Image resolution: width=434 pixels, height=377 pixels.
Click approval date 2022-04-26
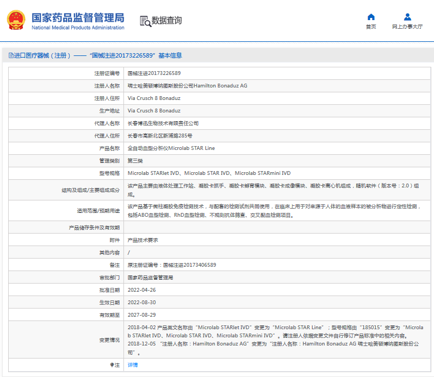click(142, 290)
